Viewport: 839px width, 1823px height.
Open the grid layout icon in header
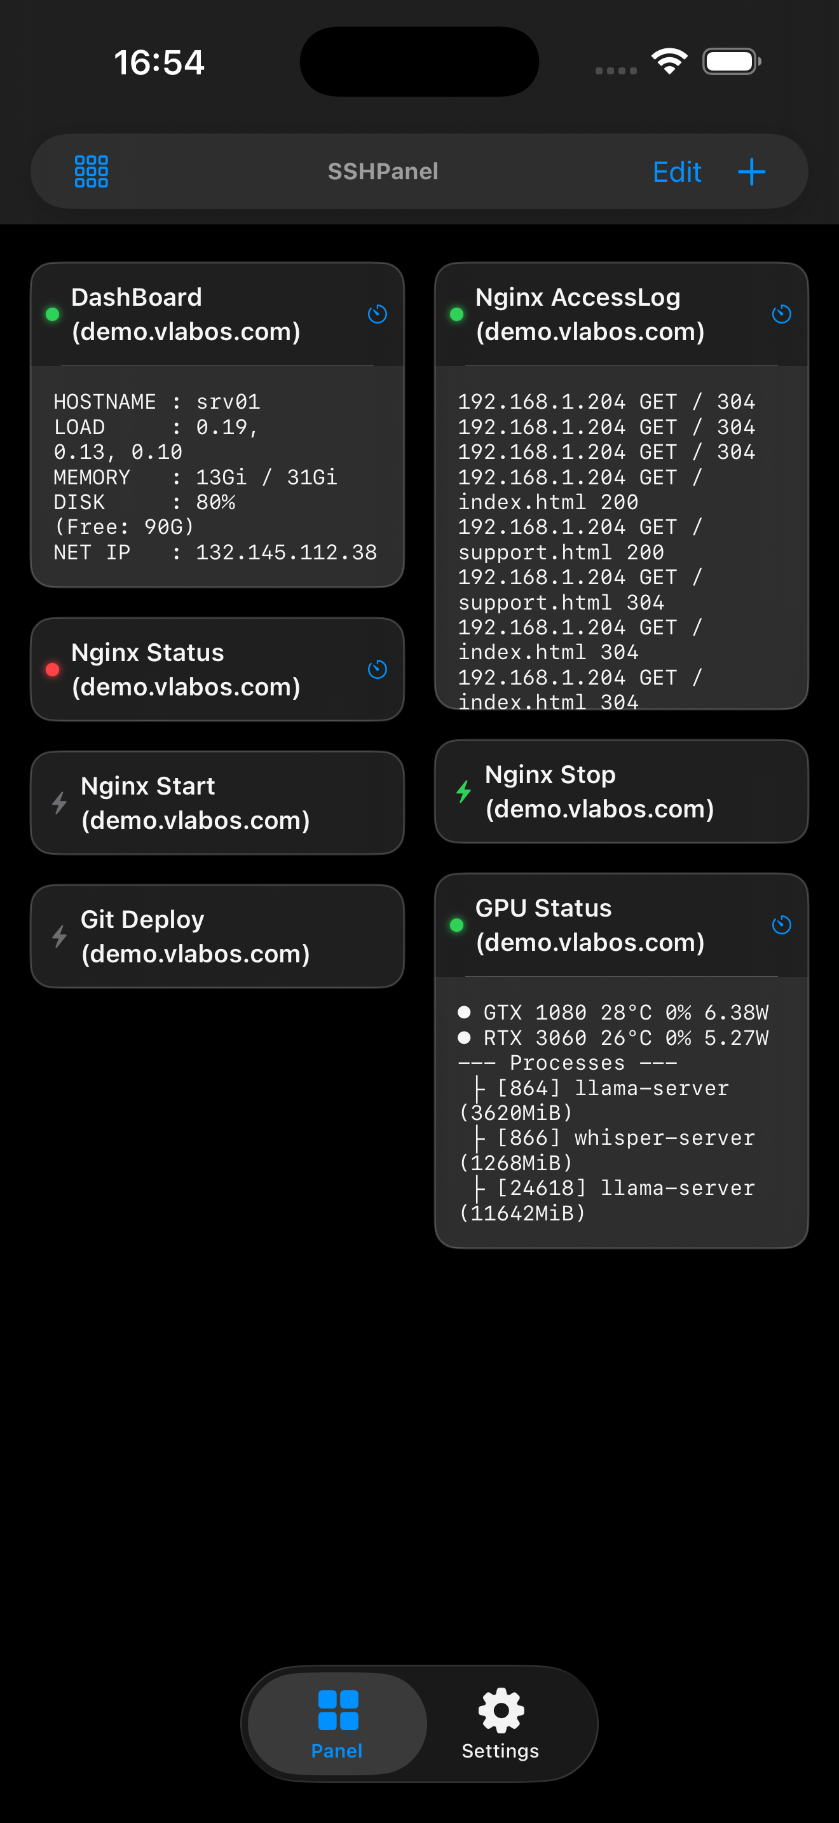click(x=92, y=171)
